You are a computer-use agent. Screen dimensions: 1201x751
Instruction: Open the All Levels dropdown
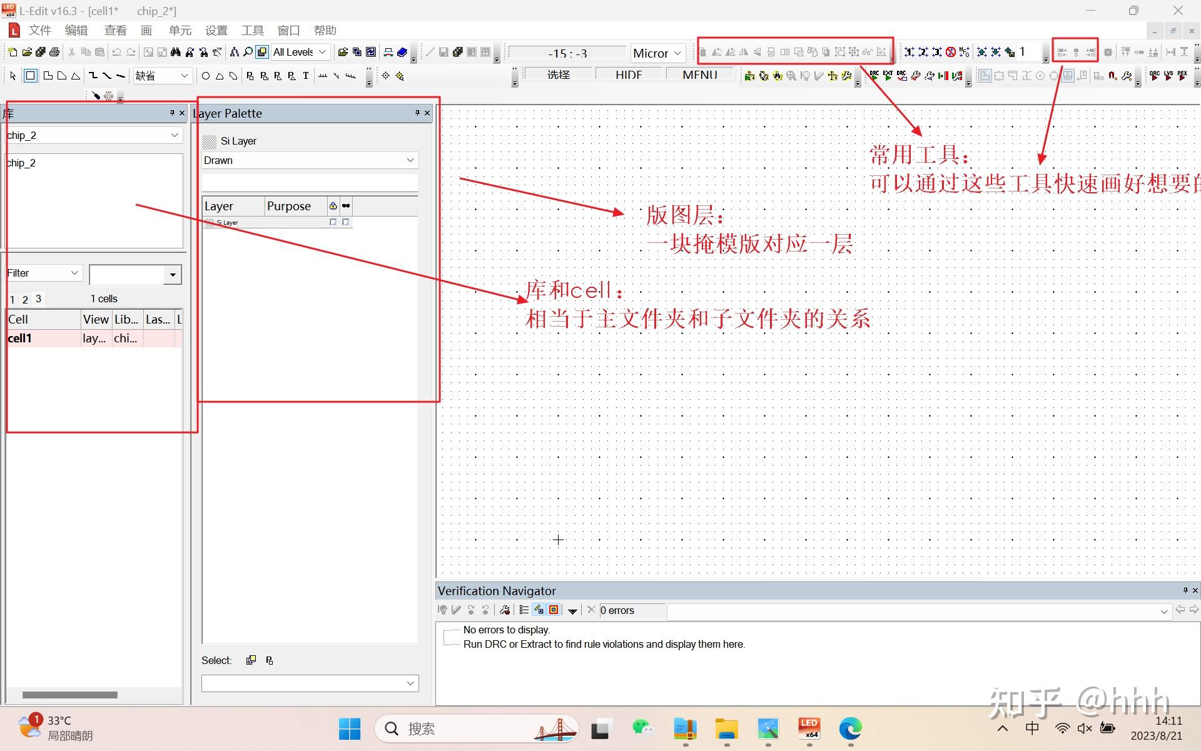pos(321,52)
